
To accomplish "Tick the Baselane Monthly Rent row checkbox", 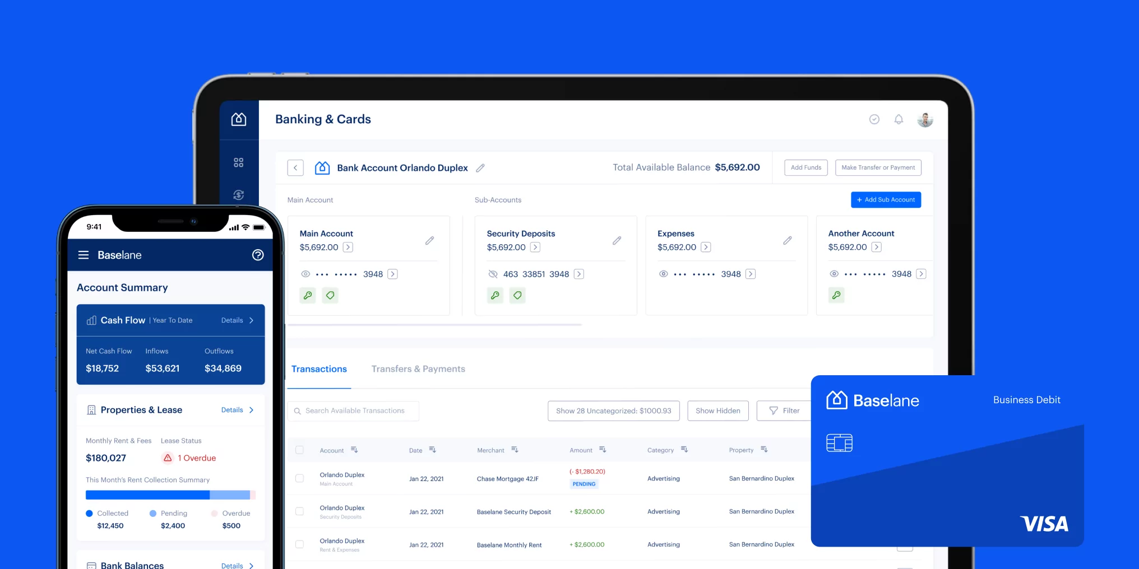I will click(299, 544).
